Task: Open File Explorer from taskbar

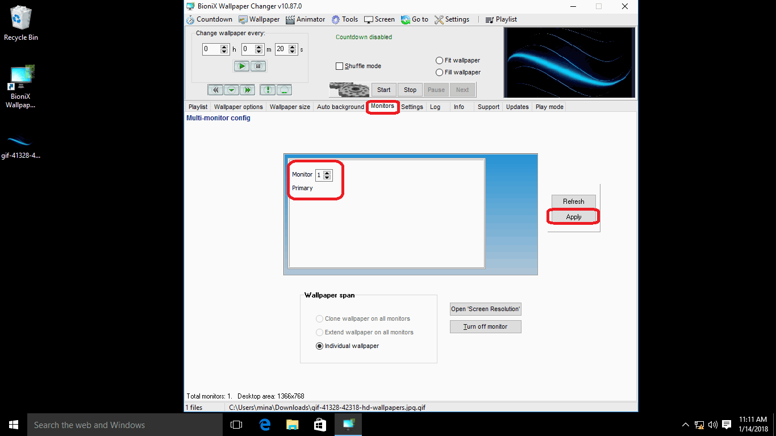Action: point(292,425)
